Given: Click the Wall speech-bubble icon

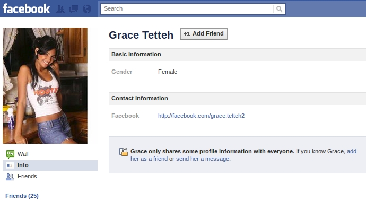Looking at the screenshot, I should coord(10,154).
